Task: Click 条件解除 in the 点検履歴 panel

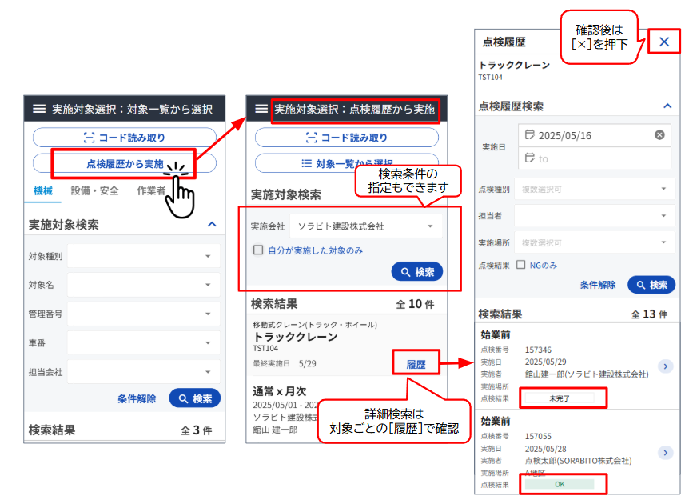Action: 598,285
